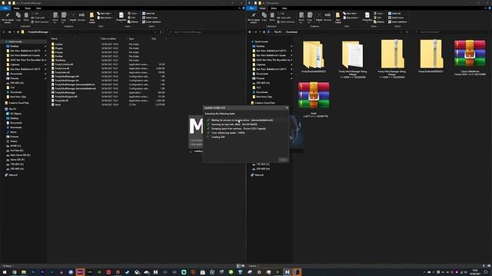The image size is (492, 276).
Task: Click Select none in FrostyModManager window
Action: point(150,18)
